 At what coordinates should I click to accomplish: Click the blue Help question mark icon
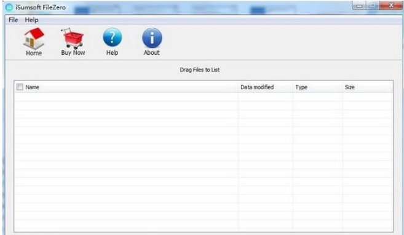click(x=113, y=38)
